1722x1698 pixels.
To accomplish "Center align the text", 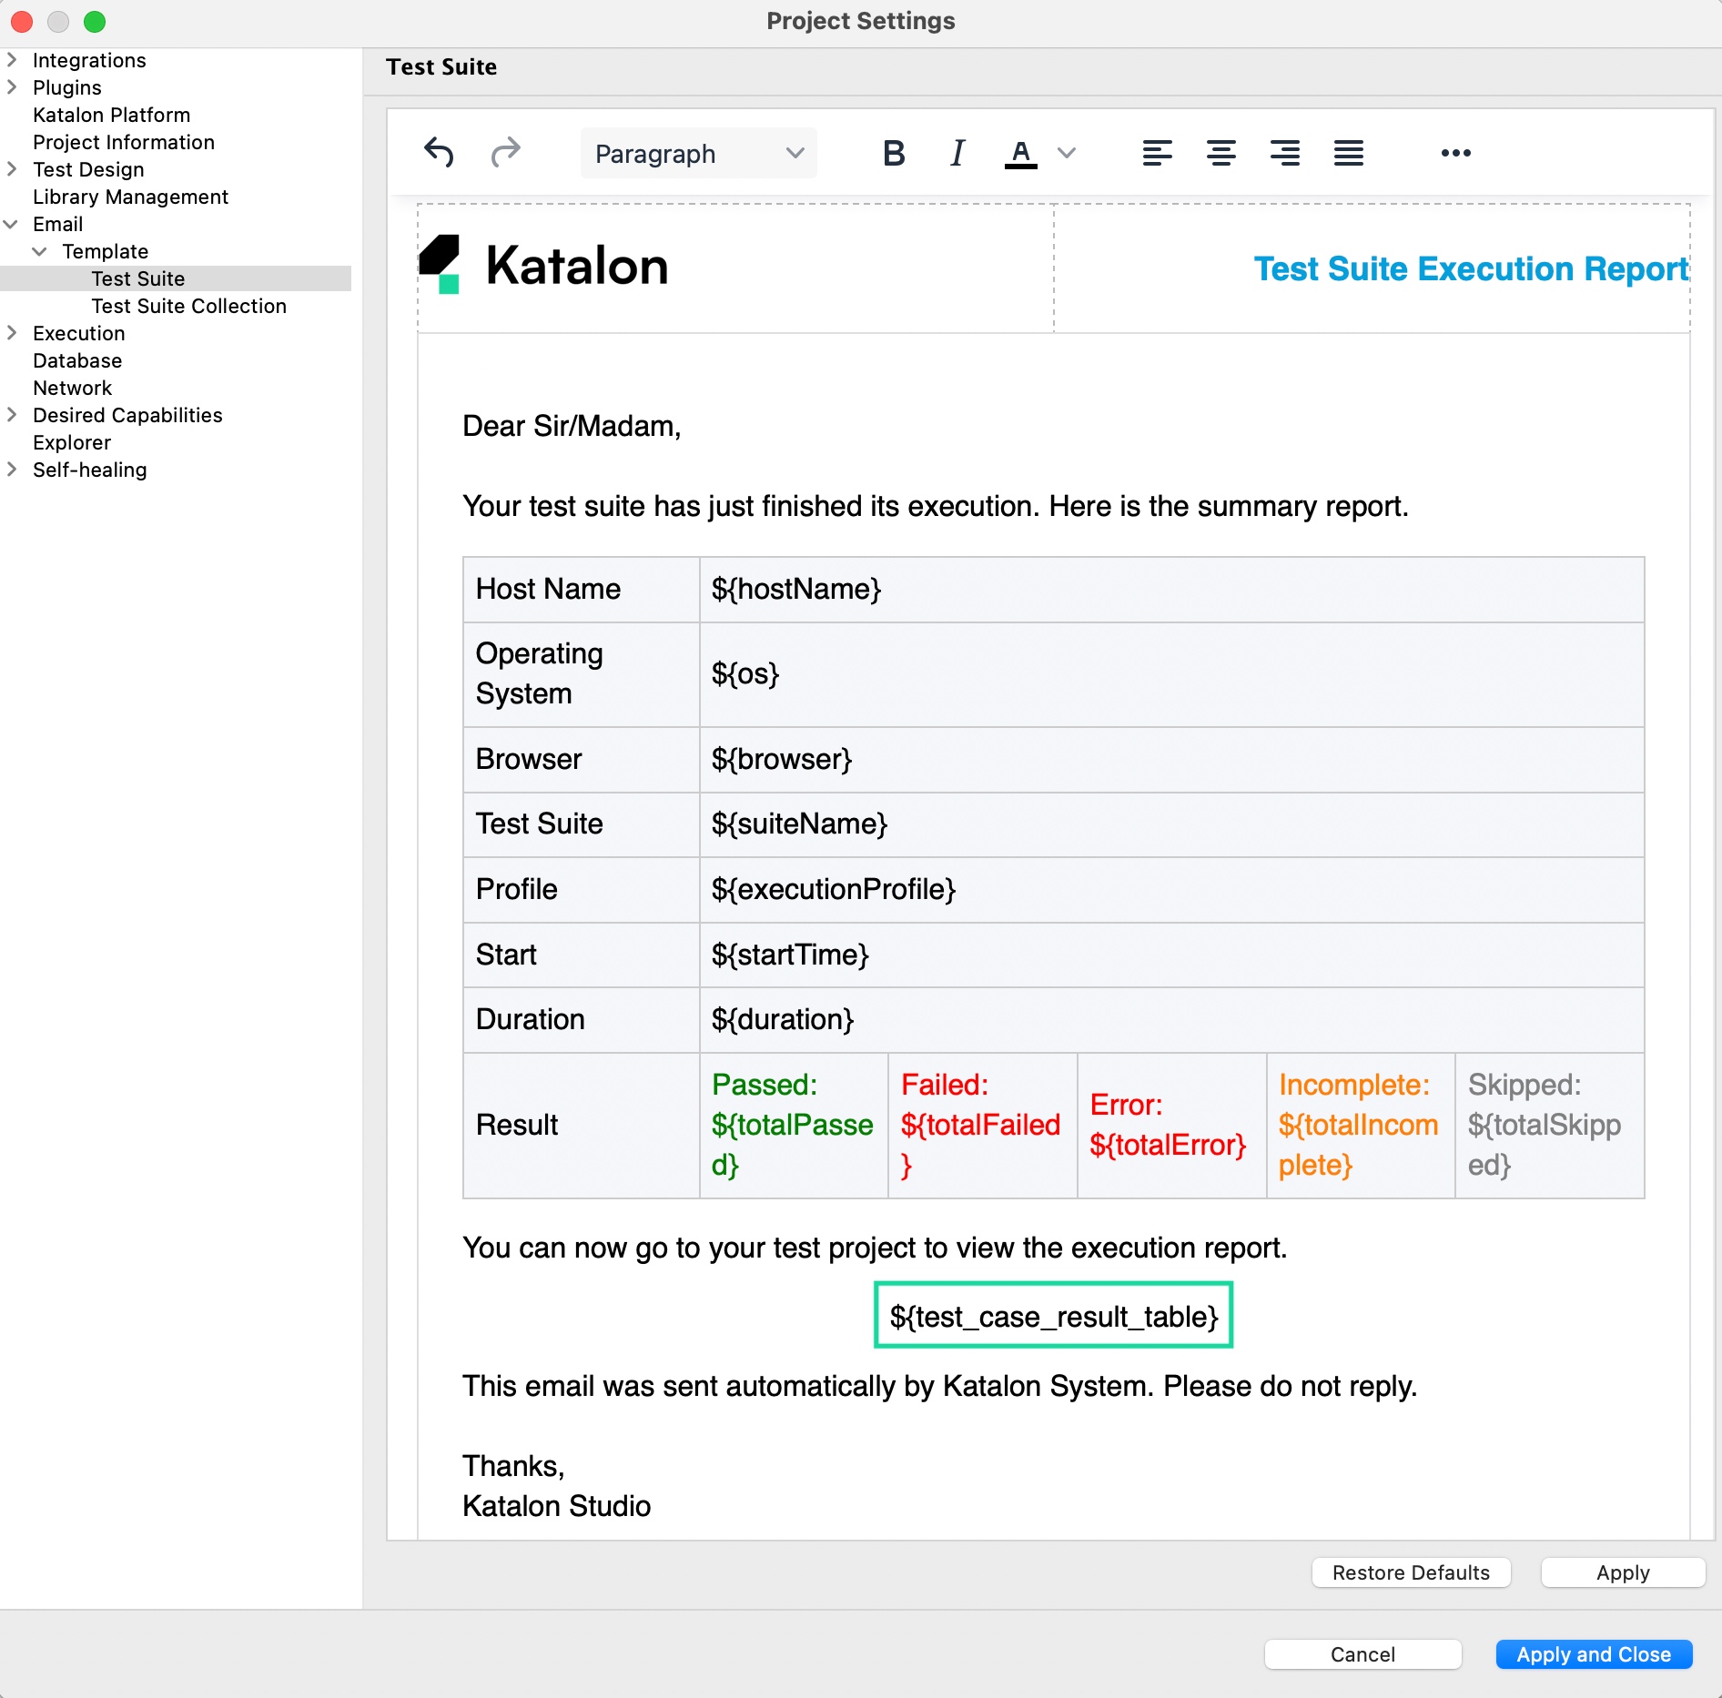I will pyautogui.click(x=1221, y=153).
